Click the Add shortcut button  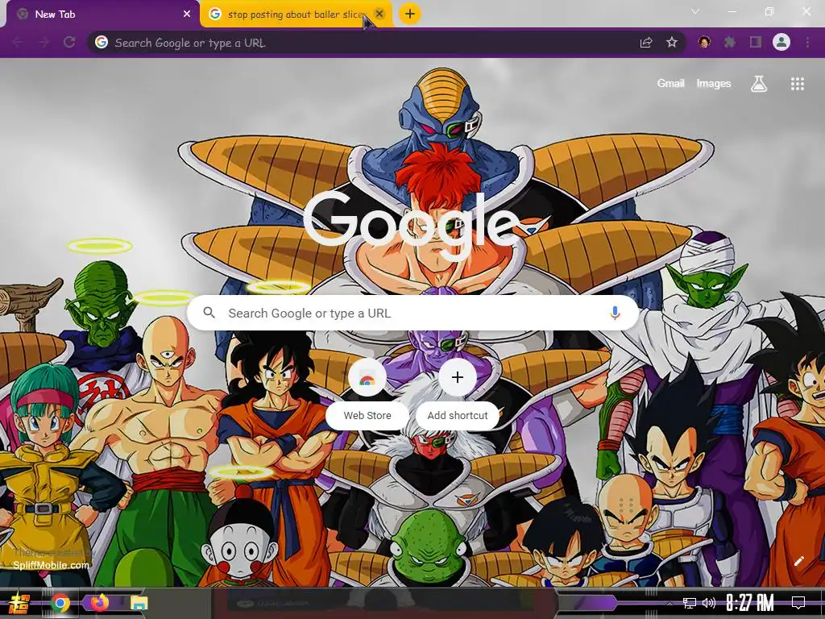pyautogui.click(x=458, y=393)
